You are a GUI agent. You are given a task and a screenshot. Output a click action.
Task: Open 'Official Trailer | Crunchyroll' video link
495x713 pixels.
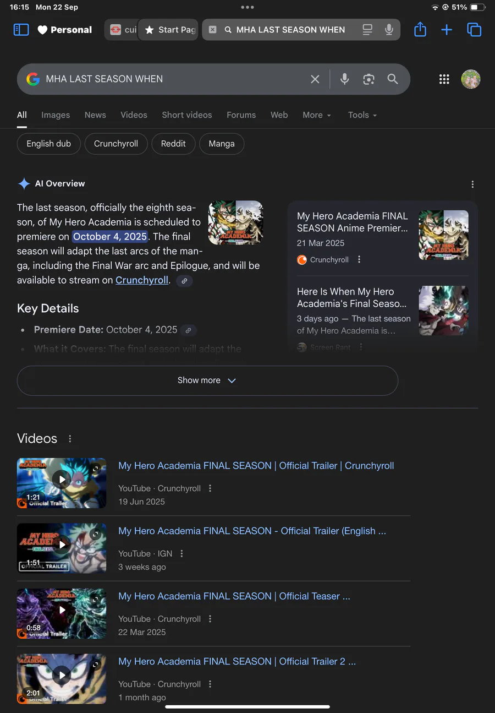pyautogui.click(x=256, y=466)
